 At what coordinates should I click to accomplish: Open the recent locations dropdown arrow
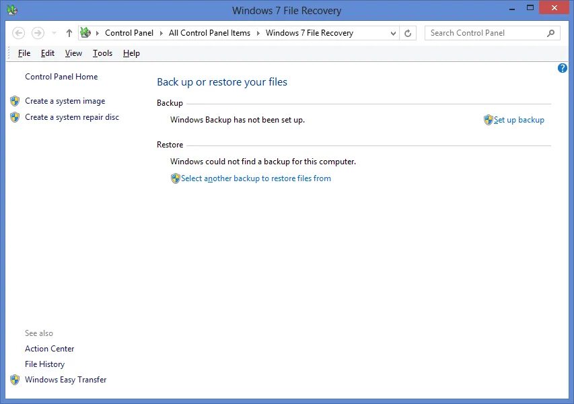[x=55, y=34]
